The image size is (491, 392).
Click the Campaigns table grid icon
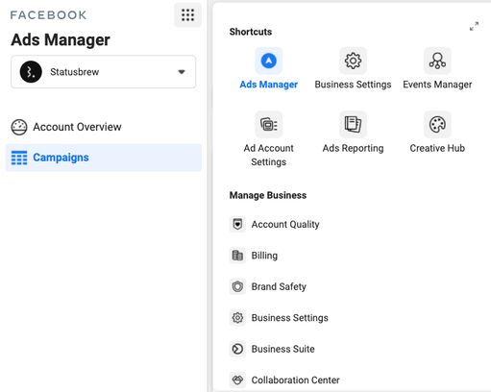click(19, 158)
